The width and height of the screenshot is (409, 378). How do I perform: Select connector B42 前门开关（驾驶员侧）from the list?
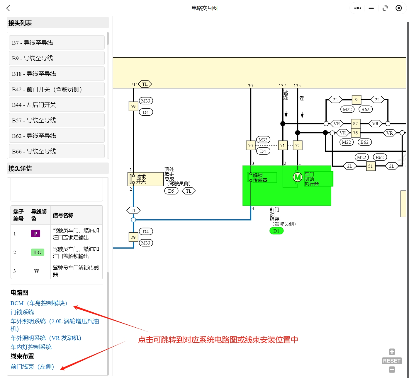56,89
